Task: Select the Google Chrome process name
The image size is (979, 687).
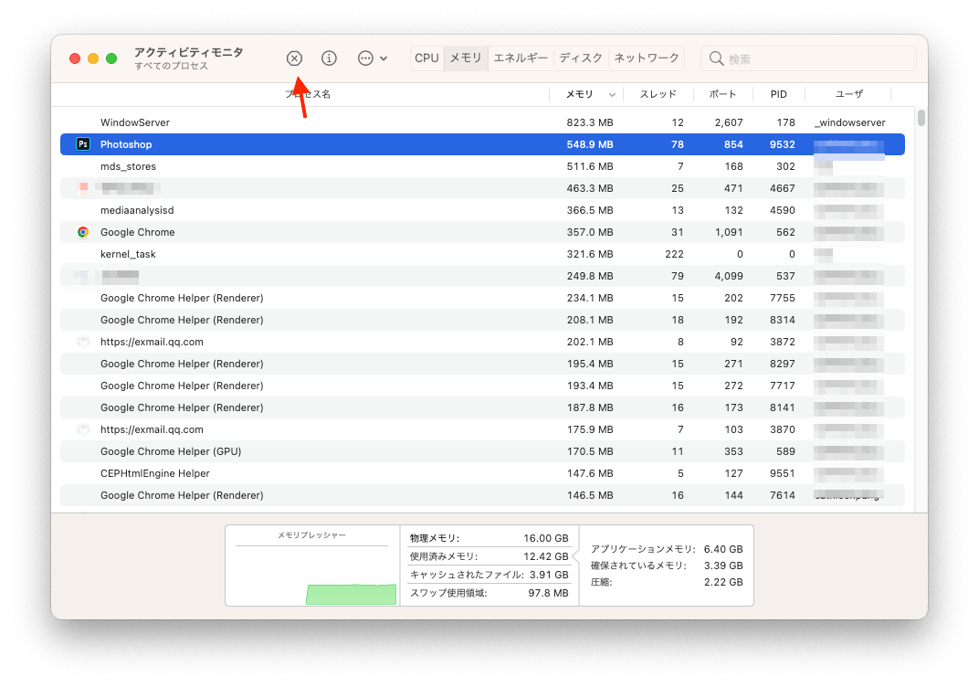Action: pyautogui.click(x=137, y=232)
